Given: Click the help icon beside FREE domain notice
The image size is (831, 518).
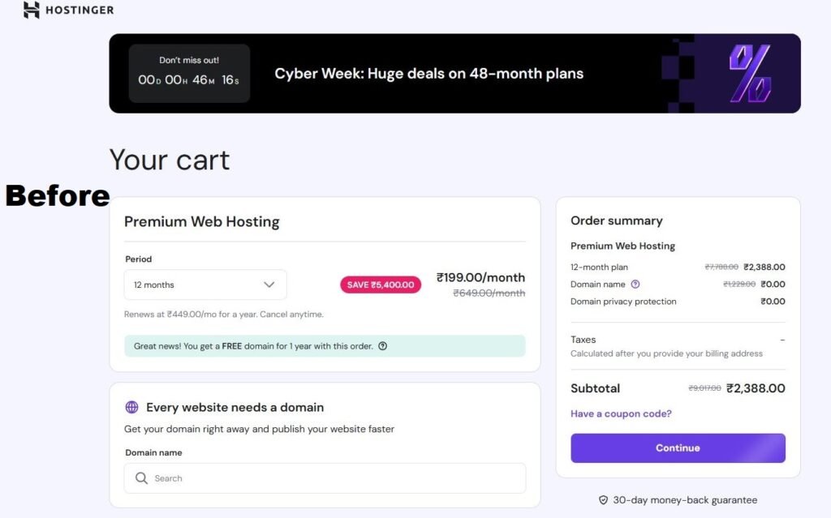Looking at the screenshot, I should click(x=383, y=346).
